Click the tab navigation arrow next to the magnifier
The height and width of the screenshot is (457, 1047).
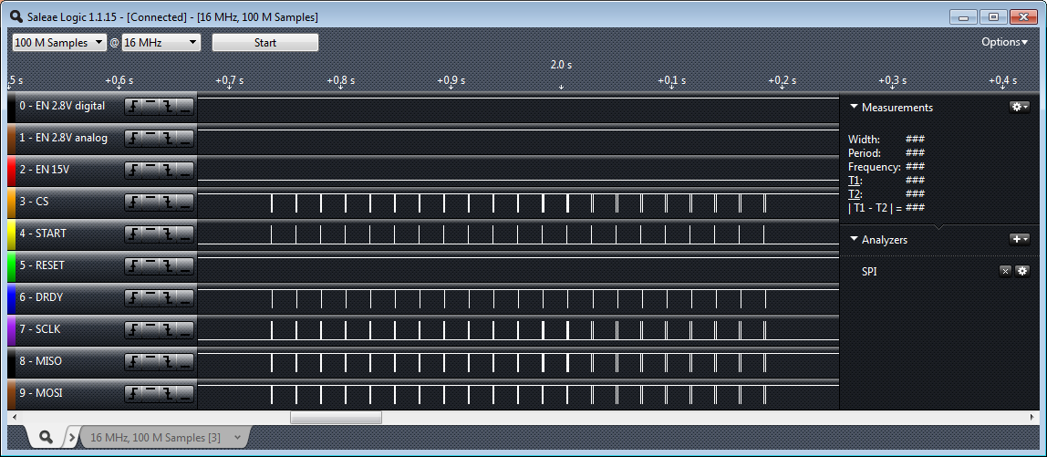coord(72,438)
